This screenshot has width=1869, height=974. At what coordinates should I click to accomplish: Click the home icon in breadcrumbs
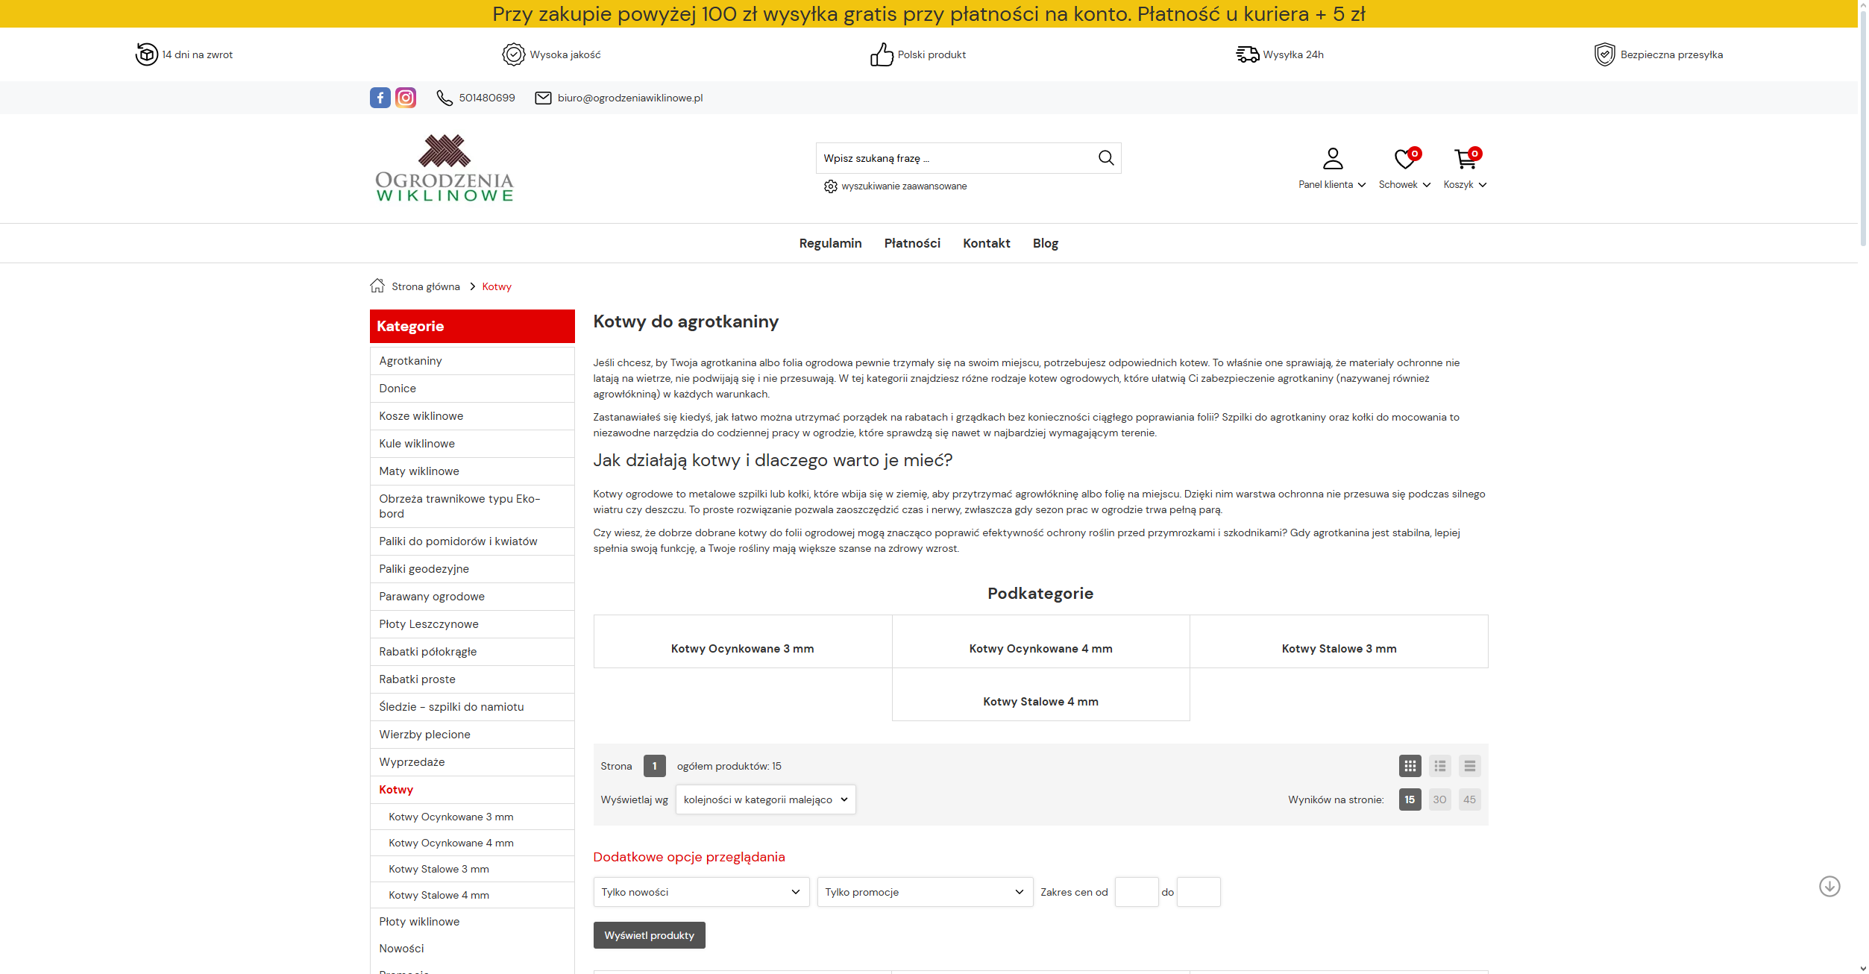[x=377, y=286]
